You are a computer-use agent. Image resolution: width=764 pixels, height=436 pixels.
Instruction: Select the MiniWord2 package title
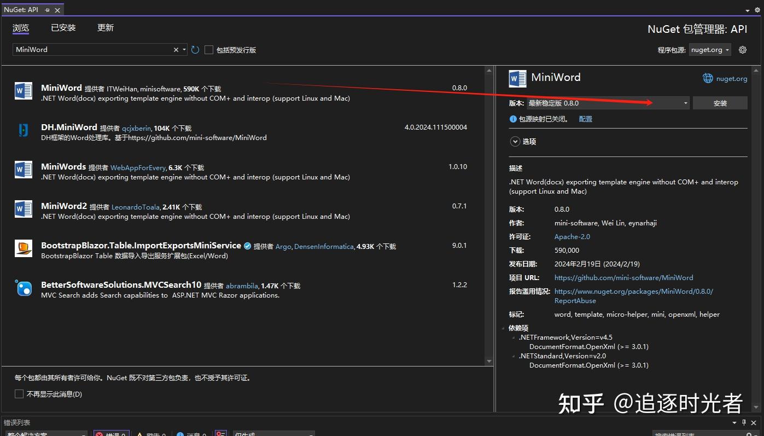(x=64, y=206)
